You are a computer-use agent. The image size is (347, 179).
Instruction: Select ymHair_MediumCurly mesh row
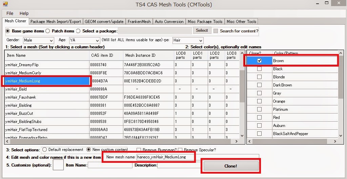point(122,73)
